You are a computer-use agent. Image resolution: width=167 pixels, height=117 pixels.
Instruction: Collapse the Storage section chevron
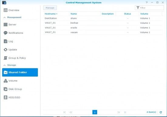(x=5, y=65)
